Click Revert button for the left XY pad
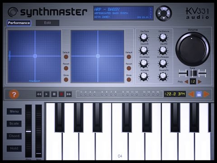 pyautogui.click(x=66, y=68)
